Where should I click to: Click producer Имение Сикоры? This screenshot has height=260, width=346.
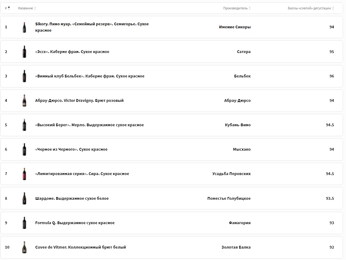click(235, 27)
